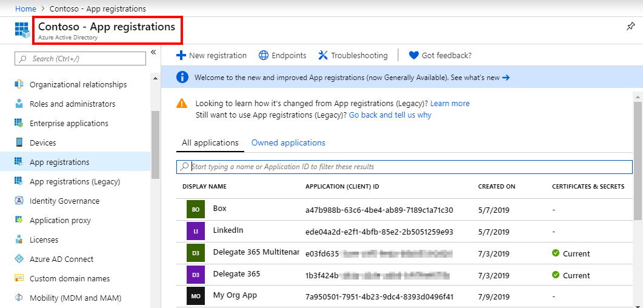
Task: Click Go back and tell us why
Action: (390, 115)
